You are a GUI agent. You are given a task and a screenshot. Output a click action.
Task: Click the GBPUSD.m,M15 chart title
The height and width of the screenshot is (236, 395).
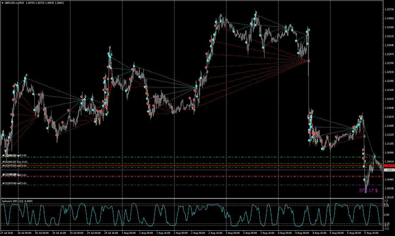click(x=14, y=3)
